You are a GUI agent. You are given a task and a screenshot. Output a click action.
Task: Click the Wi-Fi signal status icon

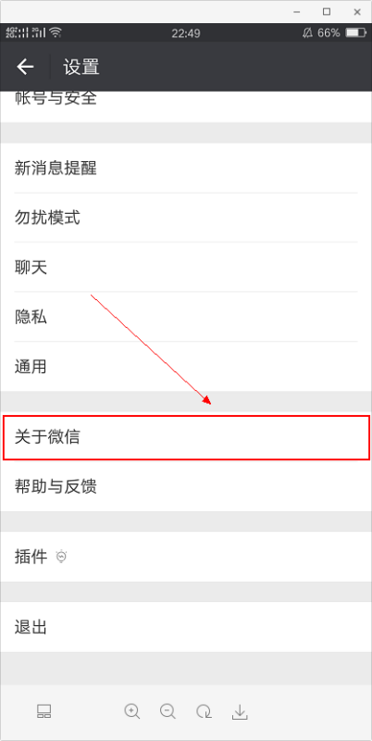(x=56, y=32)
